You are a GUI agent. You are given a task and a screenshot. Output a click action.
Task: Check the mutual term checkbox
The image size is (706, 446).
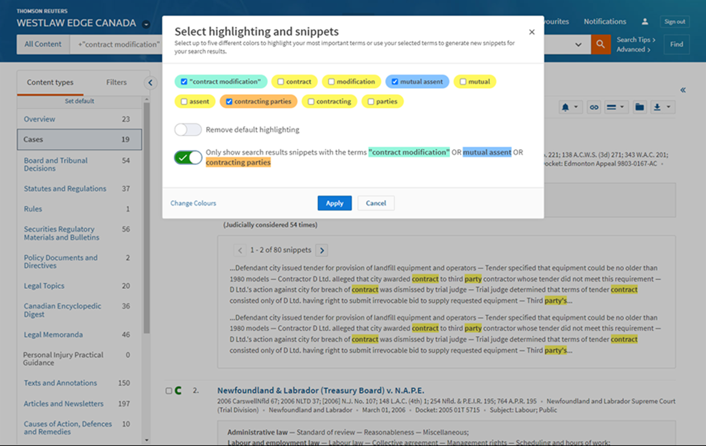tap(463, 82)
